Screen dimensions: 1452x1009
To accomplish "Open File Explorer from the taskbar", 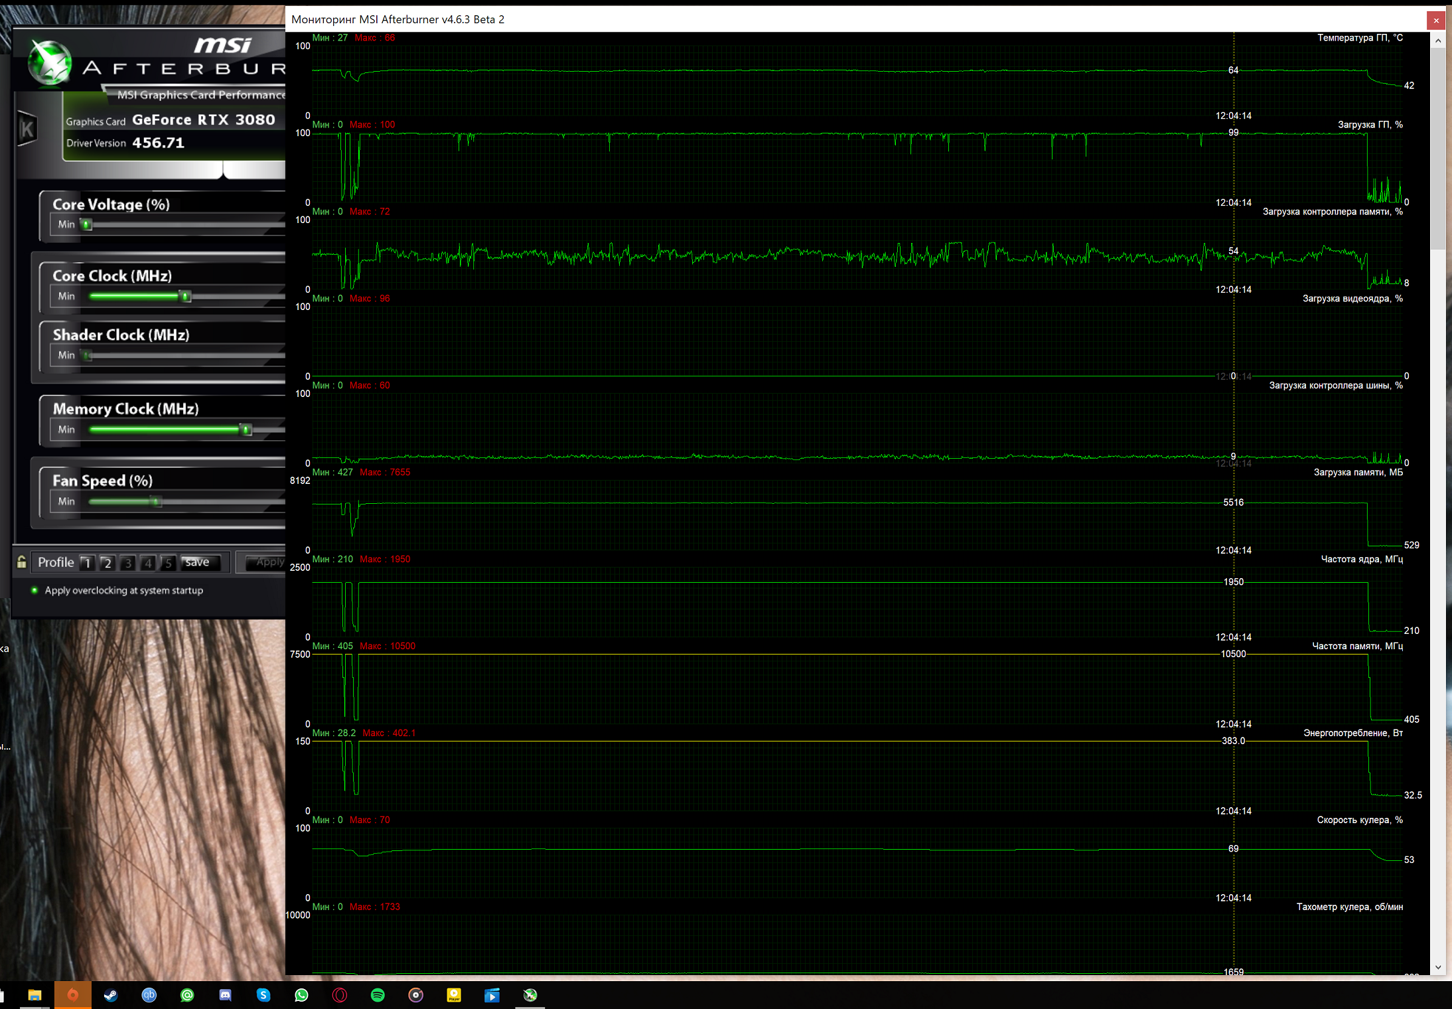I will point(35,995).
